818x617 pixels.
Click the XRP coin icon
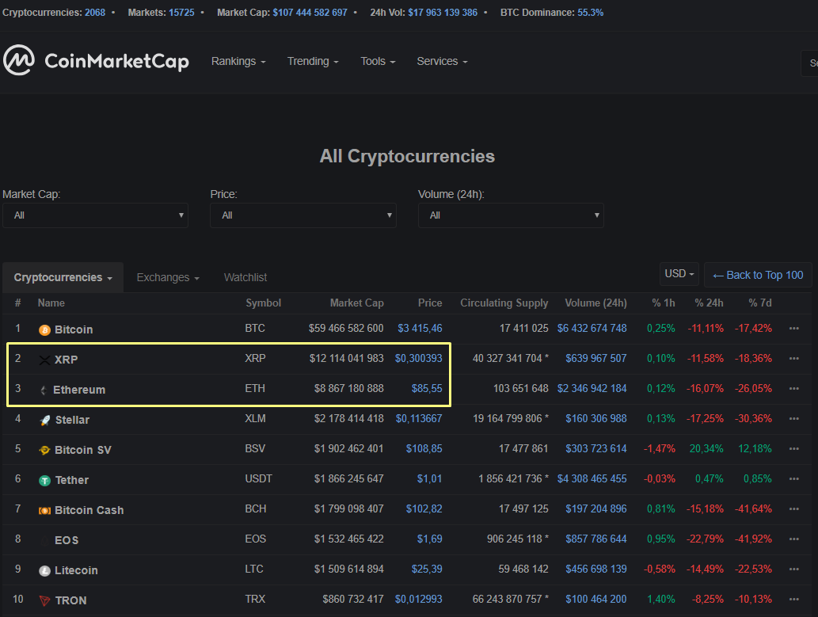(x=44, y=360)
